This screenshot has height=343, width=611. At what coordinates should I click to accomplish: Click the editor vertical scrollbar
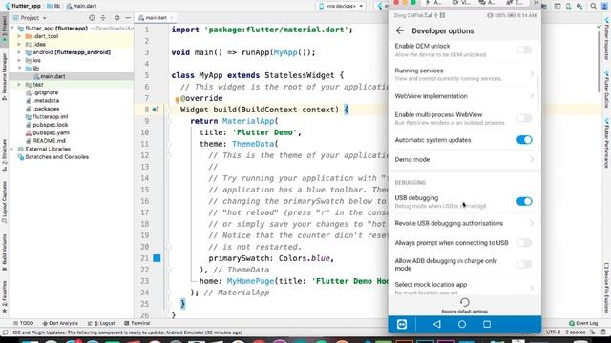tap(600, 62)
